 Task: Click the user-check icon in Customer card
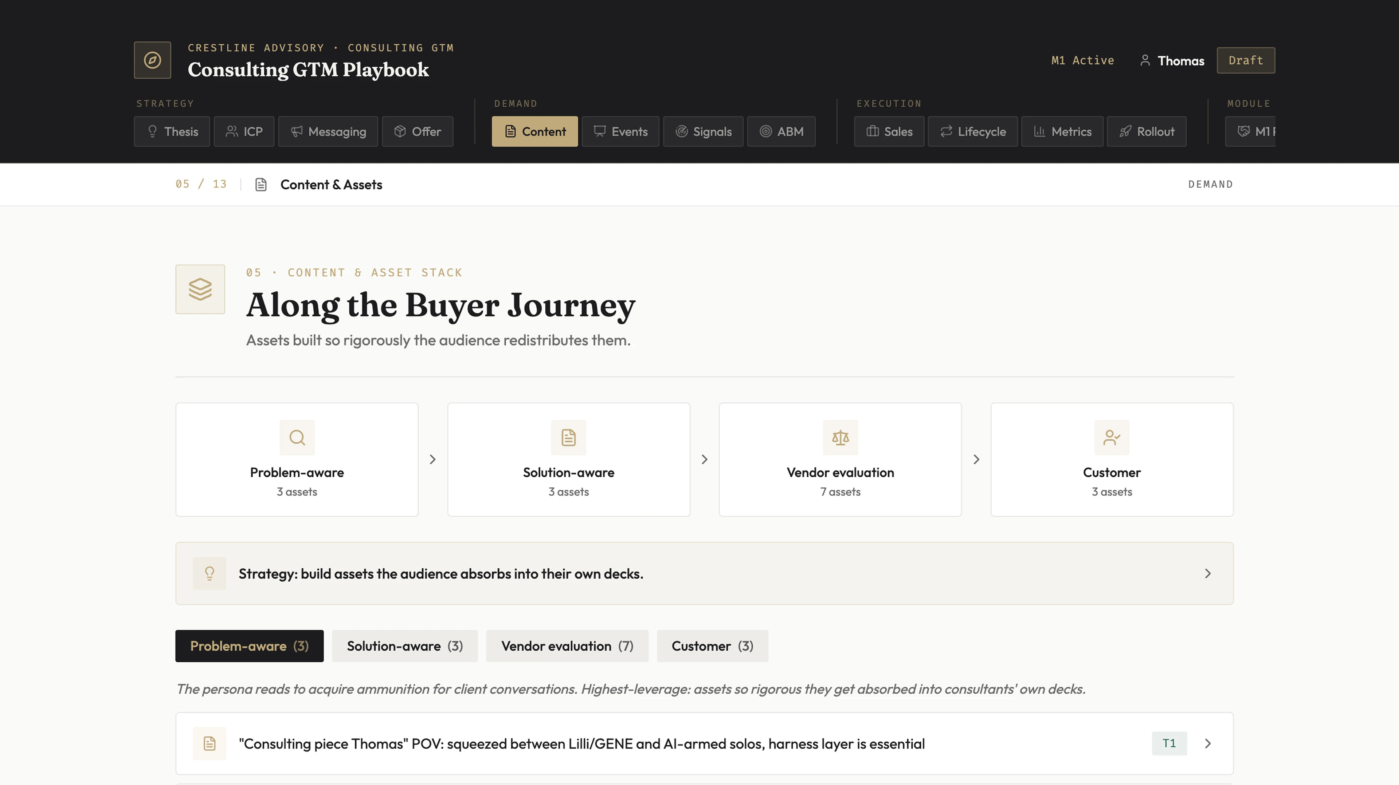1112,438
